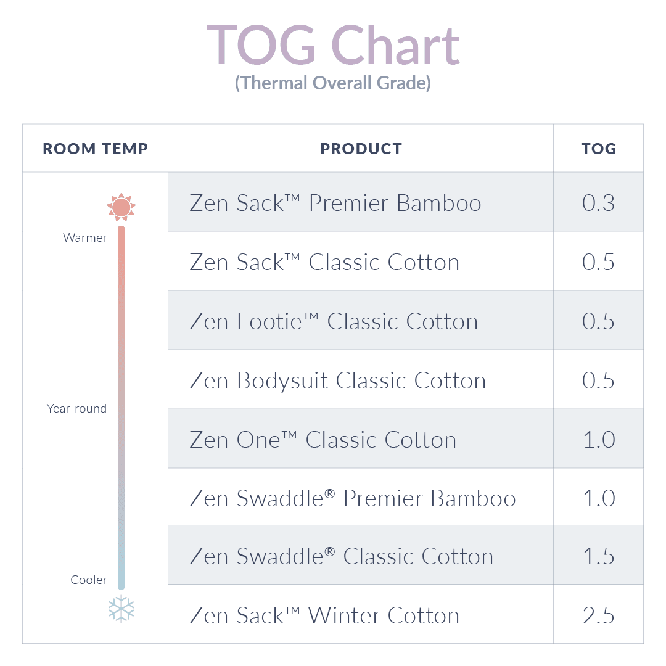Pick Zen Bodysuit Classic Cotton

click(337, 380)
